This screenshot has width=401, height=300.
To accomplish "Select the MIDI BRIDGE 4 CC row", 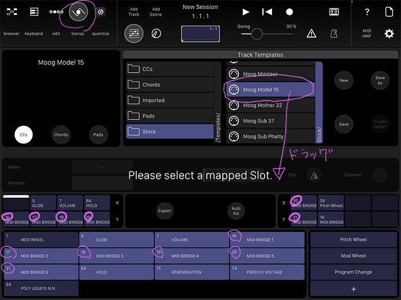I will pyautogui.click(x=191, y=256).
